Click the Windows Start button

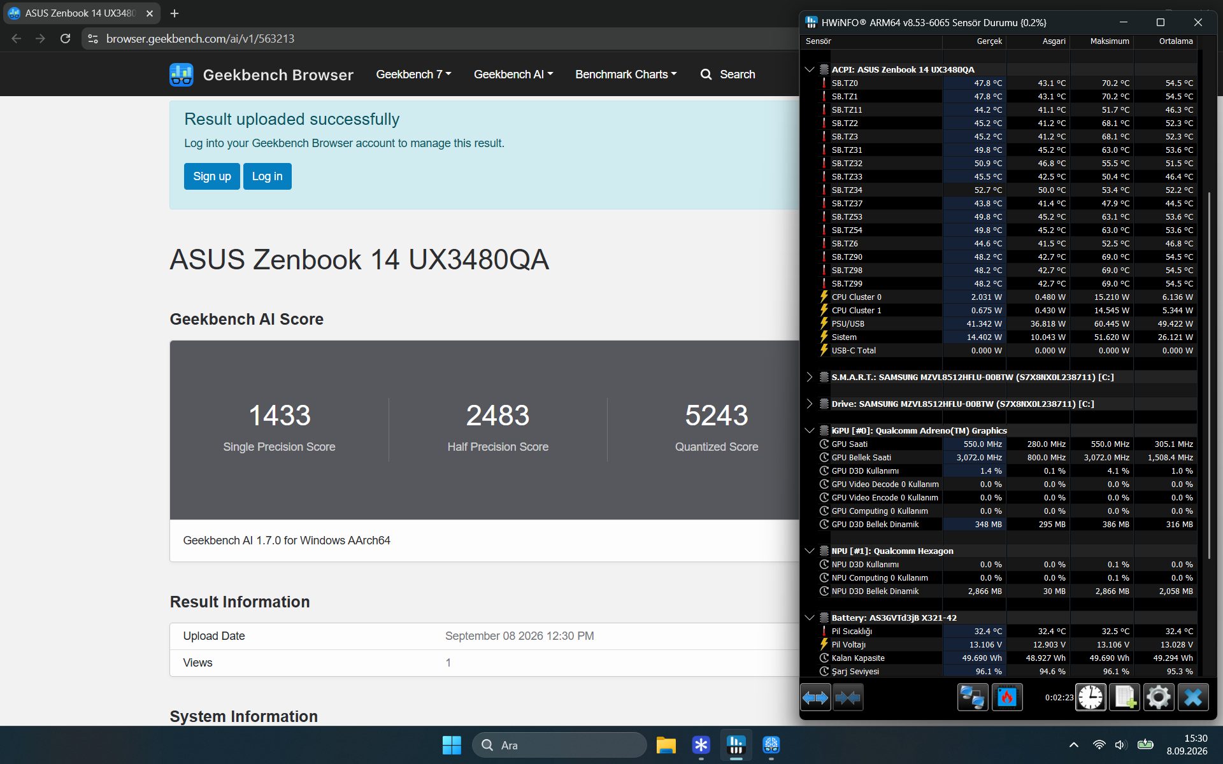tap(452, 745)
